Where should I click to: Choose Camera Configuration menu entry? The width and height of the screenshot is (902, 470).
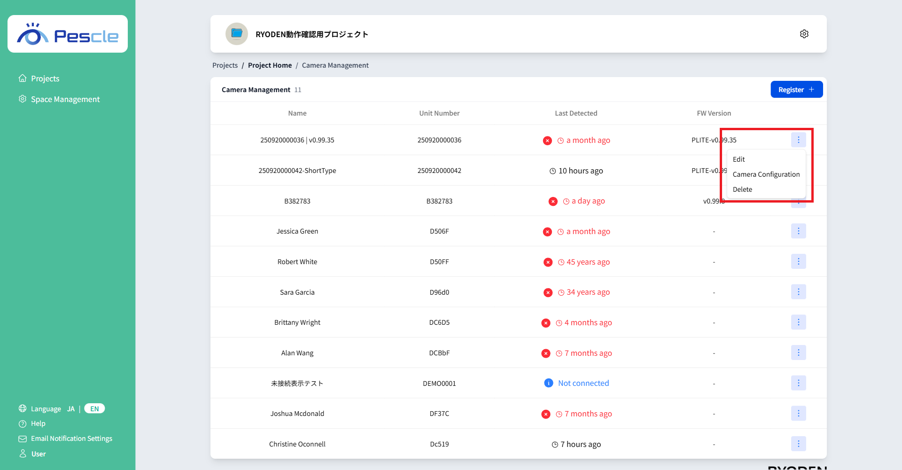(x=766, y=174)
